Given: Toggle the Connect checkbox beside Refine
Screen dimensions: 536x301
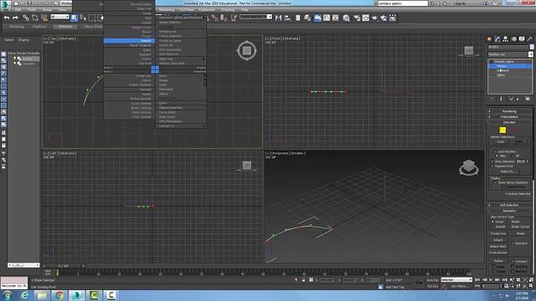Looking at the screenshot, I should pyautogui.click(x=513, y=262).
